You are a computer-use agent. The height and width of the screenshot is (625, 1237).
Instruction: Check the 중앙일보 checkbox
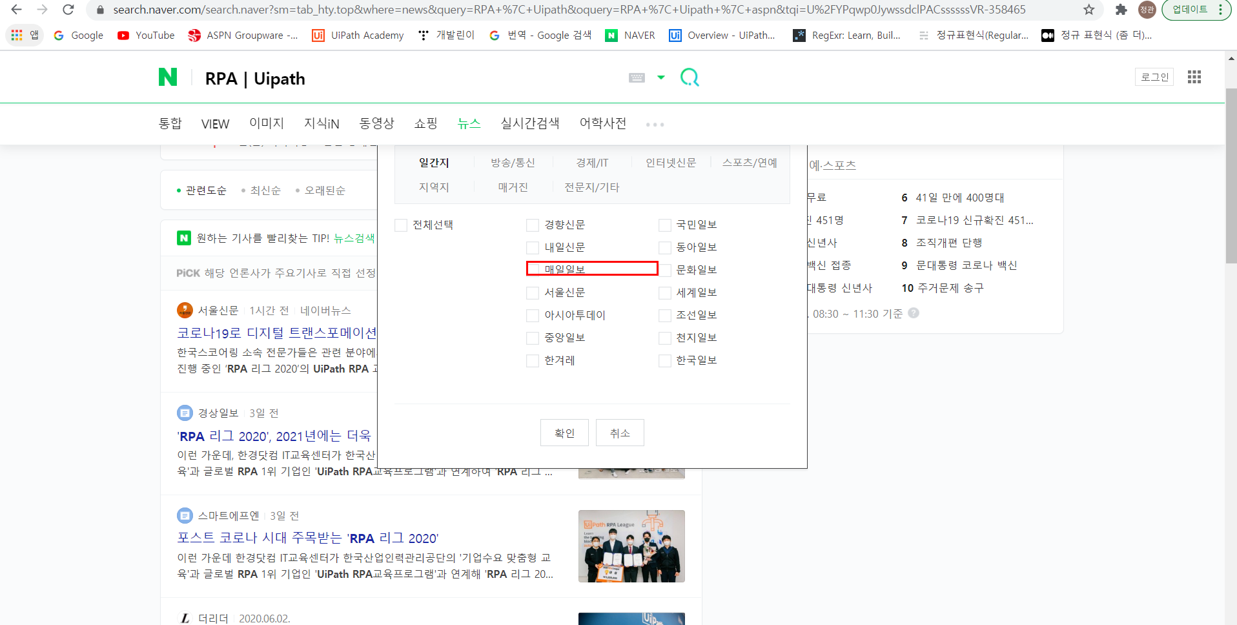[533, 338]
